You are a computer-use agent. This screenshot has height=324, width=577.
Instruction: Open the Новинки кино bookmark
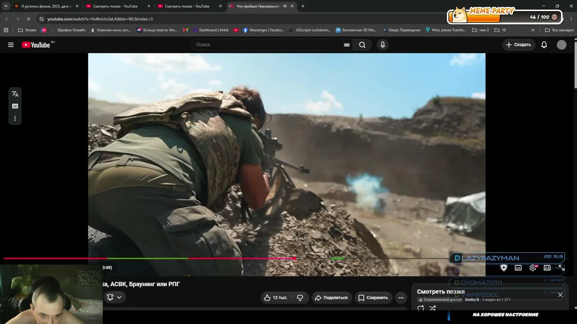coord(110,30)
